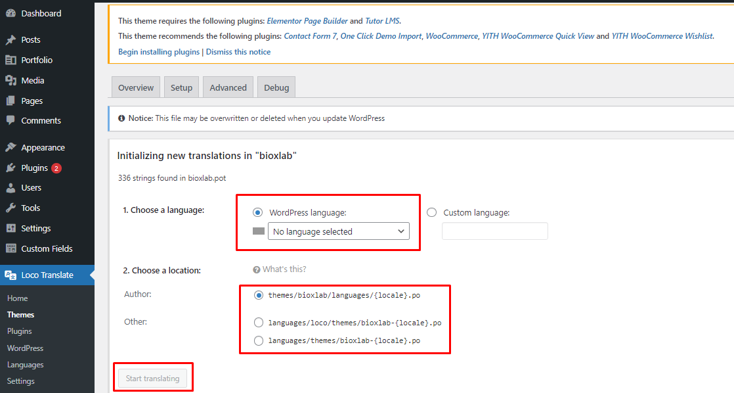This screenshot has width=734, height=393.
Task: Click the Loco Translate sidebar icon
Action: 11,275
